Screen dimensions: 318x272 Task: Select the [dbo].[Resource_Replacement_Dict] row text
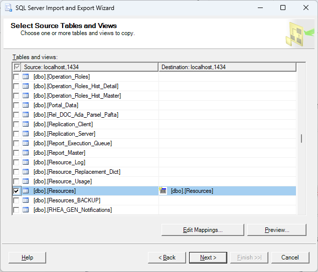(77, 172)
